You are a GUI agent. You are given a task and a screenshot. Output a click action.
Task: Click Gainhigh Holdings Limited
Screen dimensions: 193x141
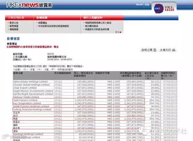[x=28, y=134]
